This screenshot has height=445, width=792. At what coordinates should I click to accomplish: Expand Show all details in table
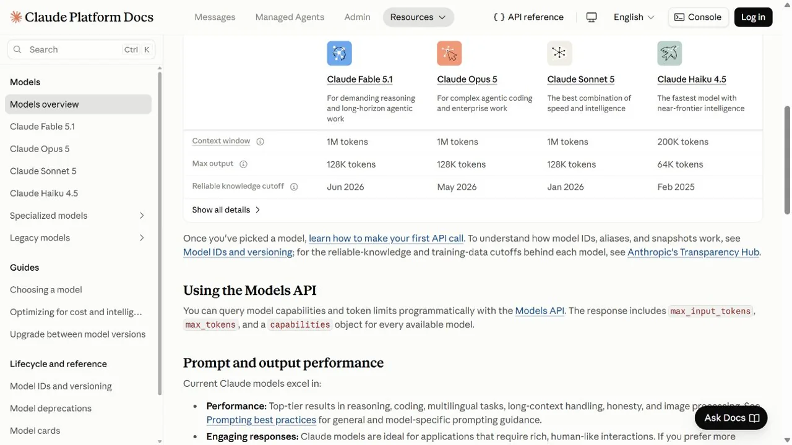pyautogui.click(x=226, y=210)
